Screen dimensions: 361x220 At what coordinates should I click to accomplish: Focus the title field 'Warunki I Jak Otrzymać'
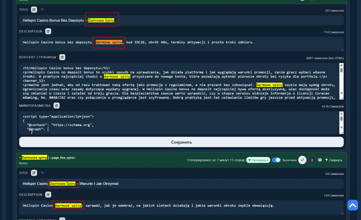coord(181,184)
